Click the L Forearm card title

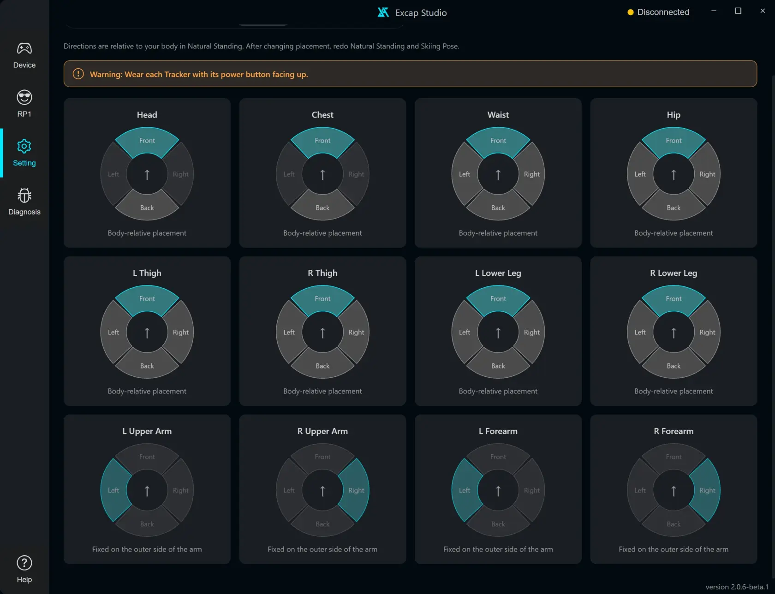tap(498, 431)
